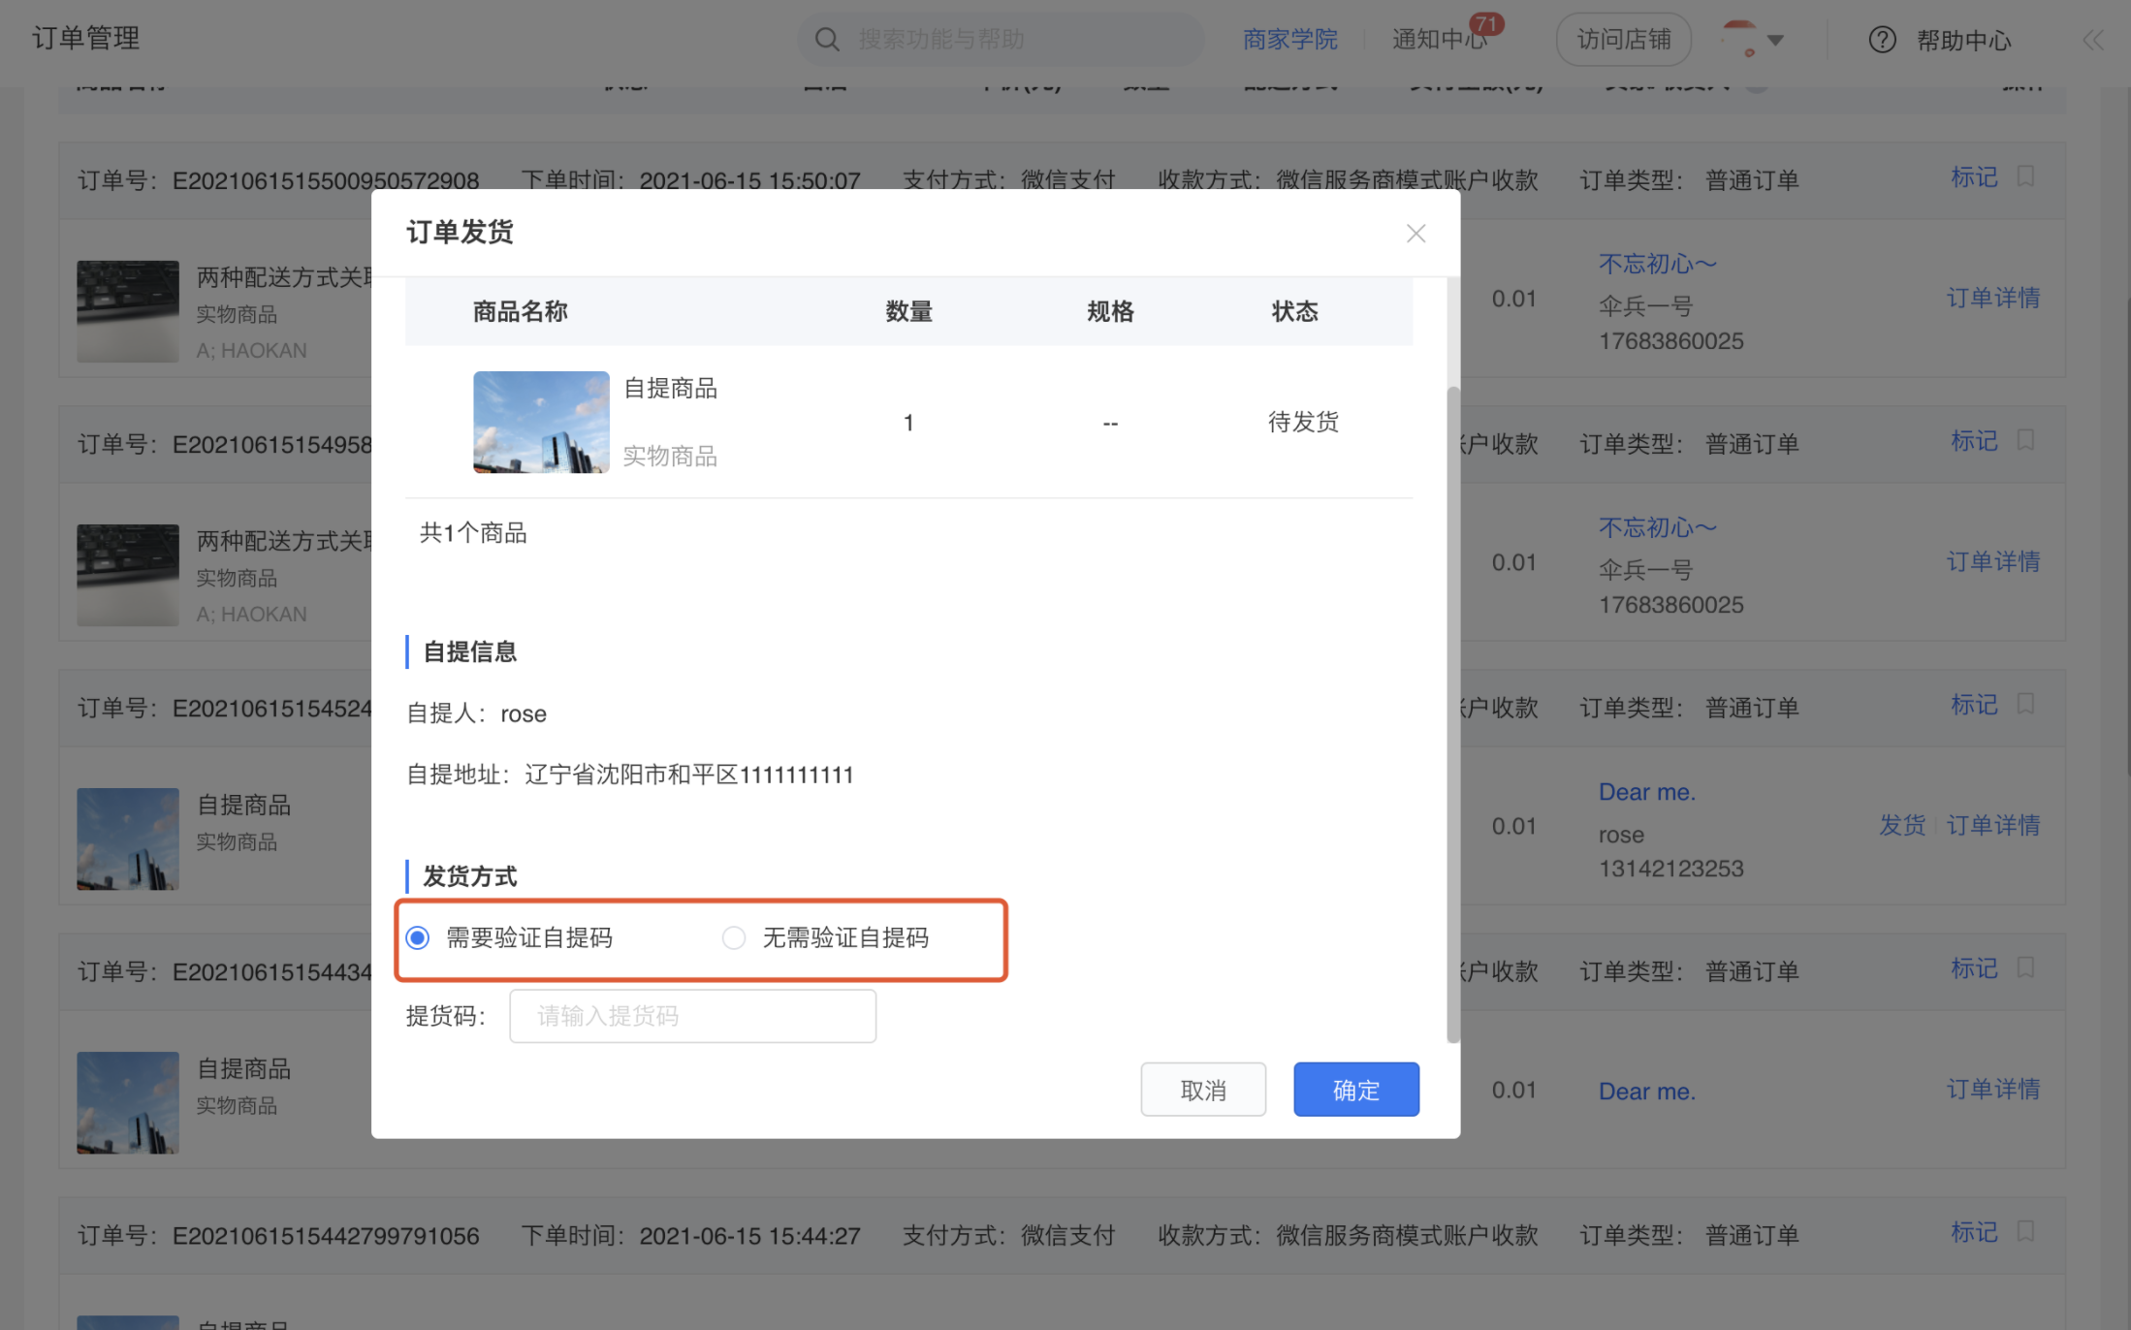
Task: Click 标记 for order E20210615154434
Action: tap(1974, 968)
